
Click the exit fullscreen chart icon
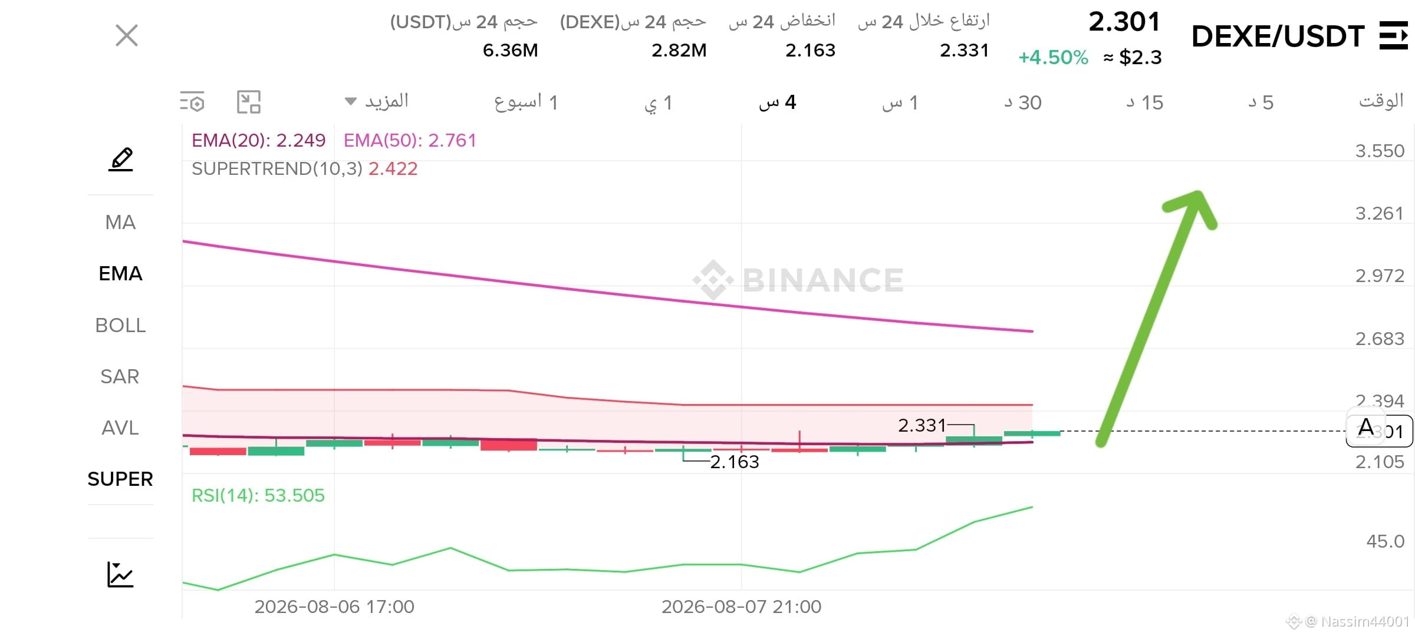[249, 102]
